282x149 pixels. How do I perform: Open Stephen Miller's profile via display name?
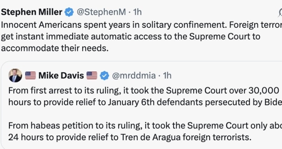(31, 12)
